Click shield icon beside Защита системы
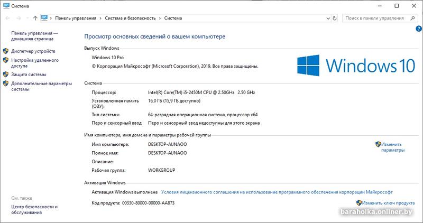423x223 pixels. 6,75
